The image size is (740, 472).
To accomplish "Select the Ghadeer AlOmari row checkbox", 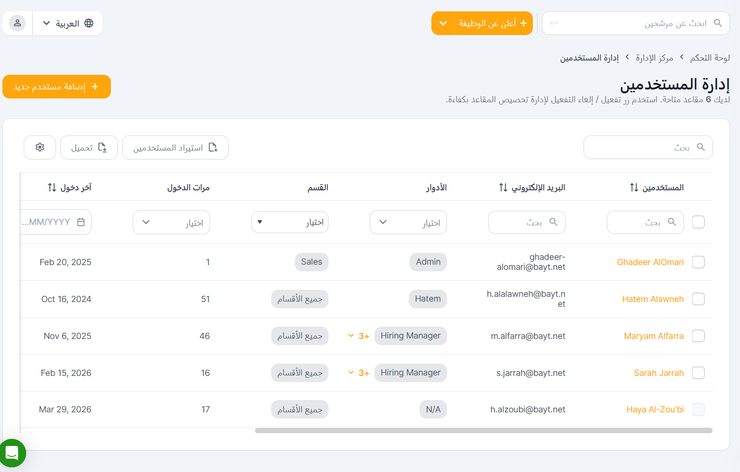I will point(698,262).
